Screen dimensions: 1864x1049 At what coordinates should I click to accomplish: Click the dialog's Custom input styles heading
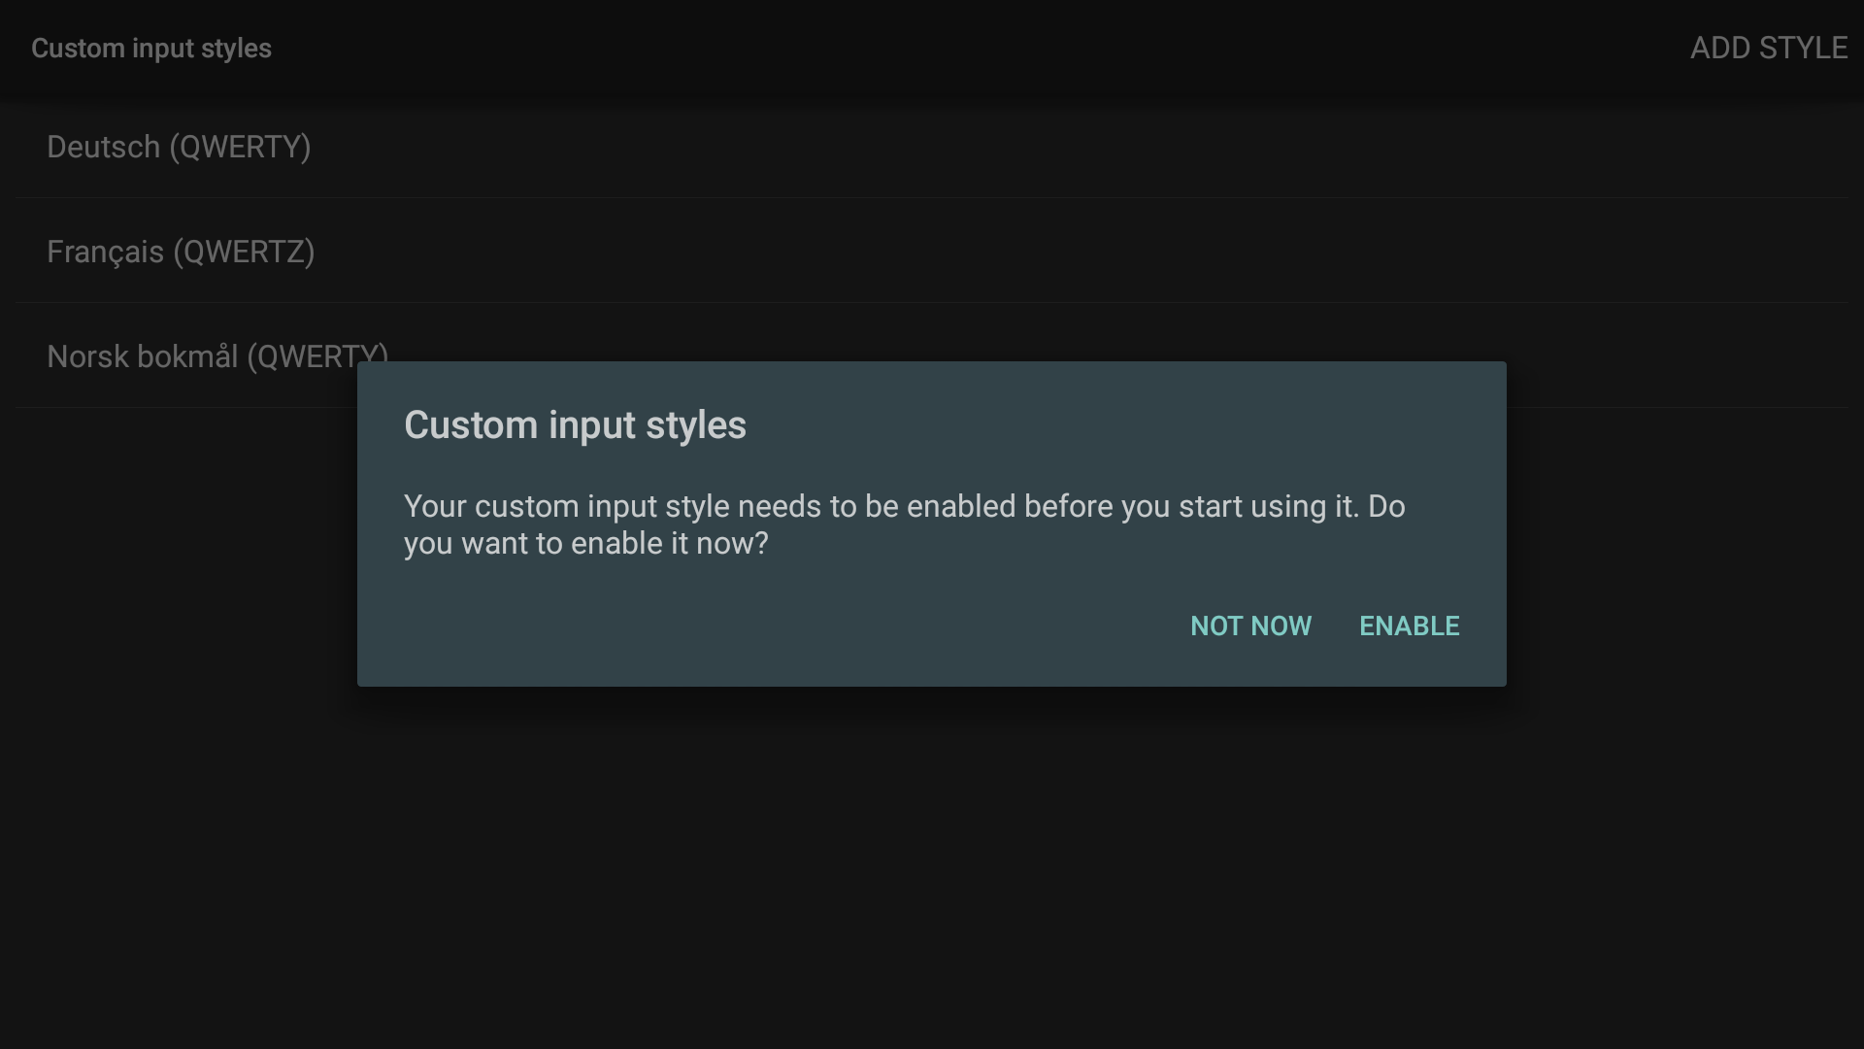pyautogui.click(x=575, y=425)
